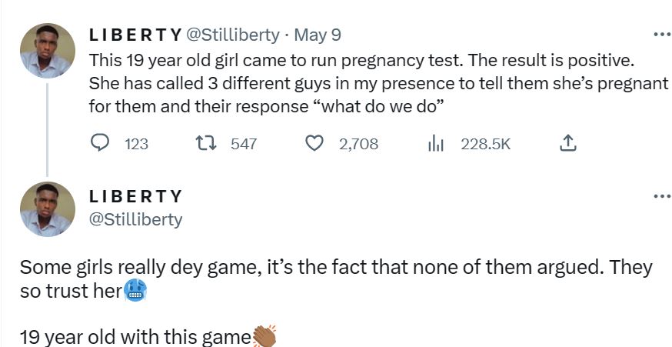This screenshot has height=347, width=672.
Task: Open the @Stilliberty handle under the second LIBERTY
Action: pyautogui.click(x=136, y=219)
